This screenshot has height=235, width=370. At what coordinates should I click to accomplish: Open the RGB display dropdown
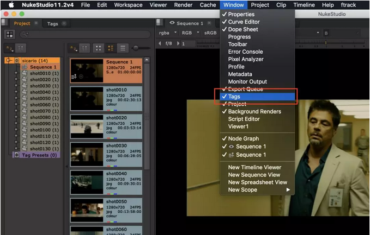(x=190, y=33)
